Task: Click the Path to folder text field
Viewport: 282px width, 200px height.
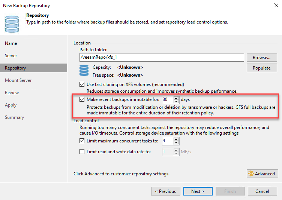Action: pyautogui.click(x=161, y=57)
